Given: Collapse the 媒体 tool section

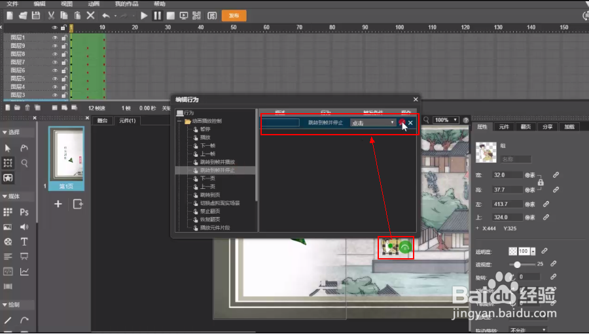Looking at the screenshot, I should 5,196.
